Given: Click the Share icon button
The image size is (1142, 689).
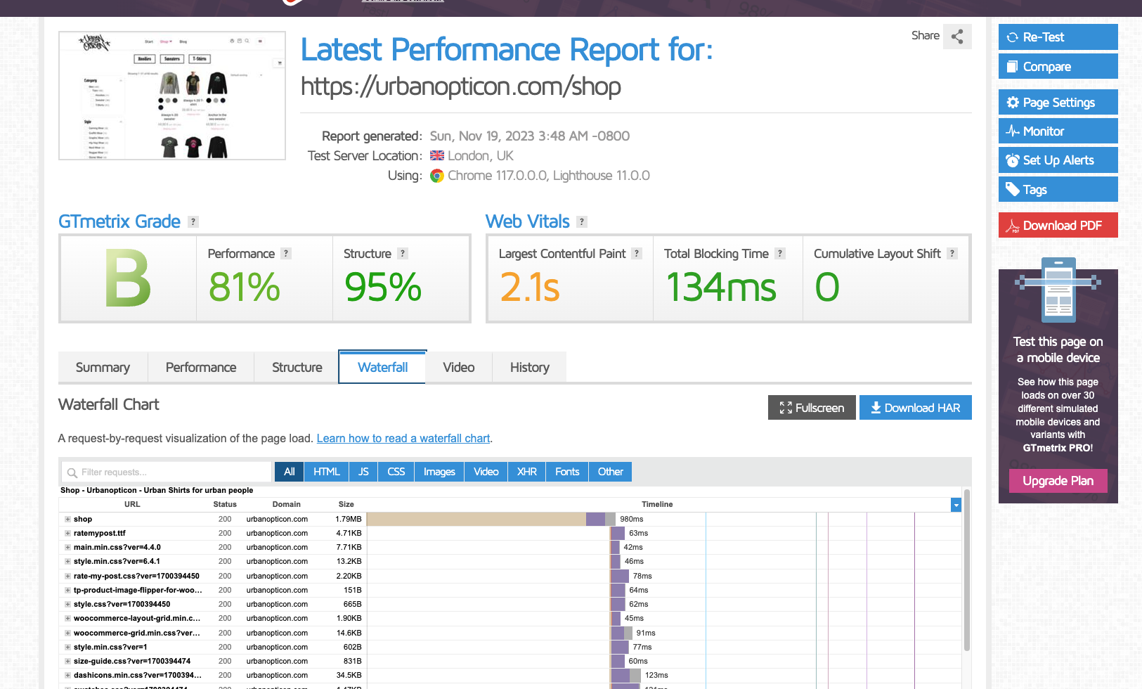Looking at the screenshot, I should pos(957,37).
